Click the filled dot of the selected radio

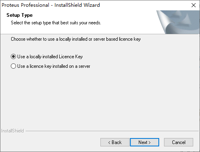[13, 57]
